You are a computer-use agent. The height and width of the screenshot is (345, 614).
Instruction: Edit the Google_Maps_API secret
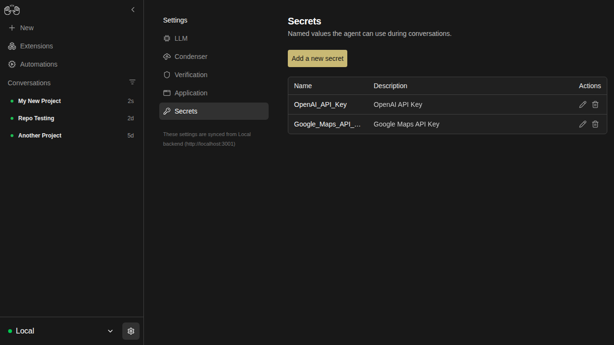point(583,124)
